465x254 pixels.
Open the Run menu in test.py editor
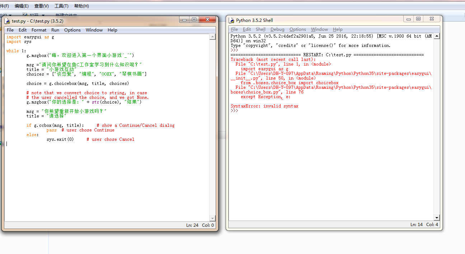tap(55, 30)
